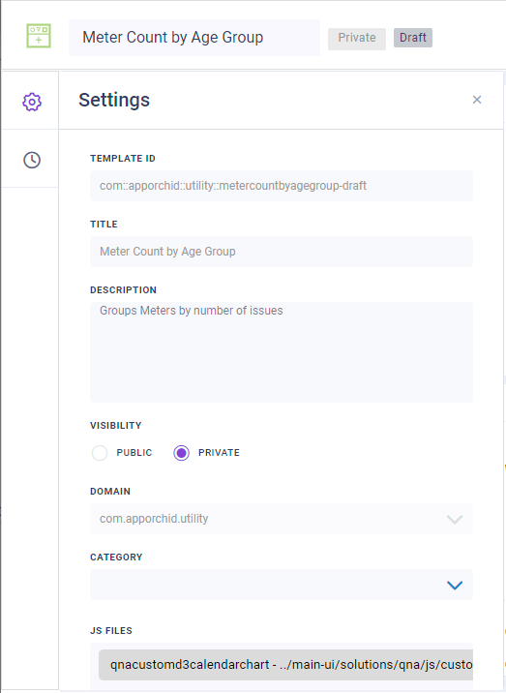The image size is (506, 693).
Task: Open the Settings gear tab in sidebar
Action: point(32,102)
